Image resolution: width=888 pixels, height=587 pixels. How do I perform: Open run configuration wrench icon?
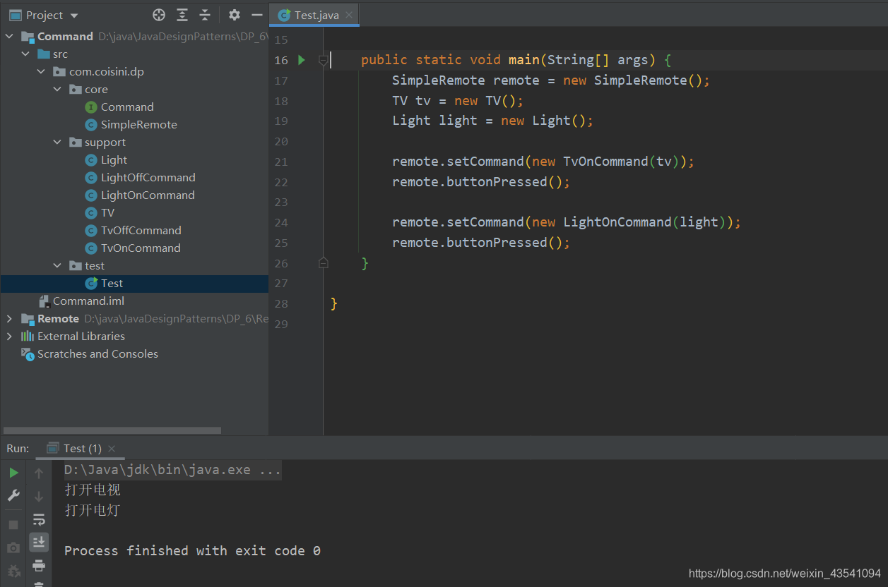pyautogui.click(x=13, y=496)
